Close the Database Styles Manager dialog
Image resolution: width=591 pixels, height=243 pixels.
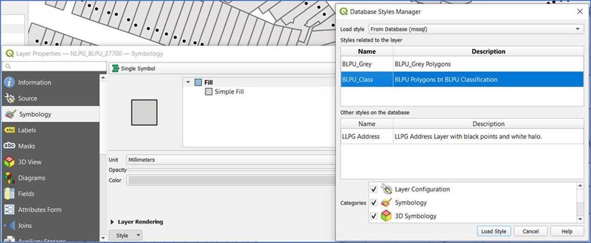tap(580, 12)
